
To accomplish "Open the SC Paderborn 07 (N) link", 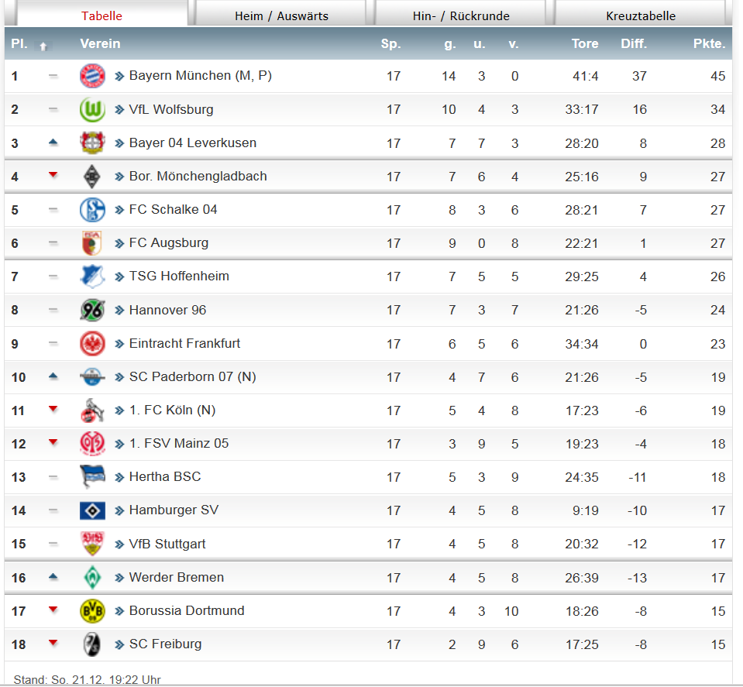I will point(192,376).
